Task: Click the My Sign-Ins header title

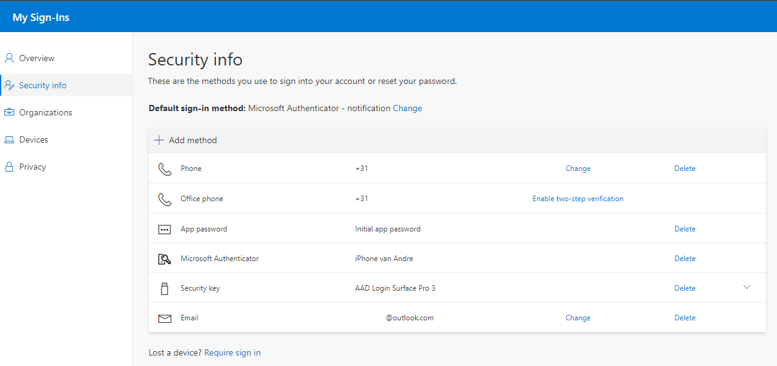Action: click(x=41, y=17)
